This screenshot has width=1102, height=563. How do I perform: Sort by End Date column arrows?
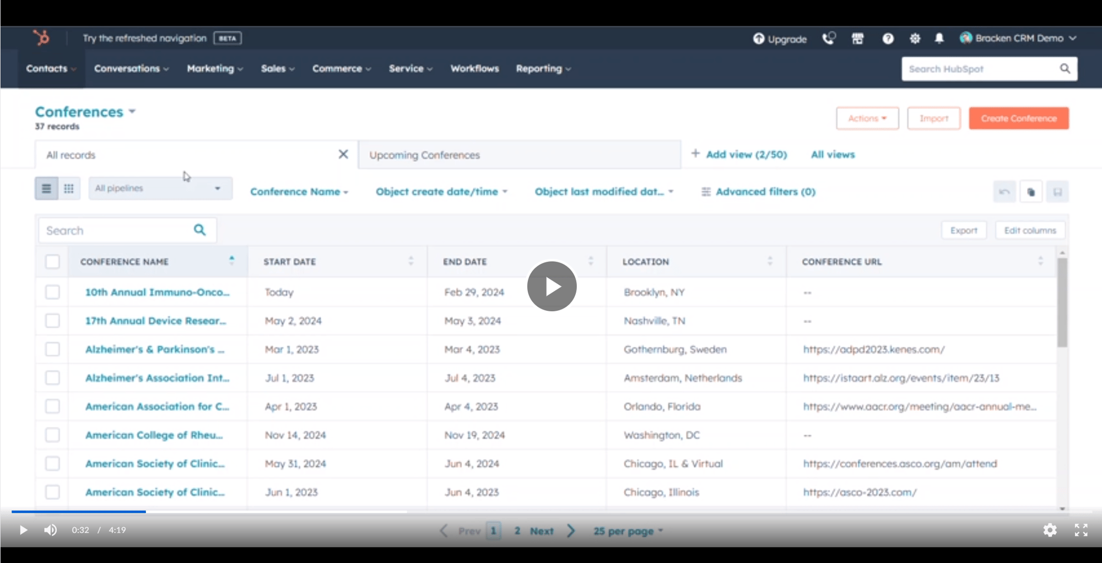pos(591,261)
